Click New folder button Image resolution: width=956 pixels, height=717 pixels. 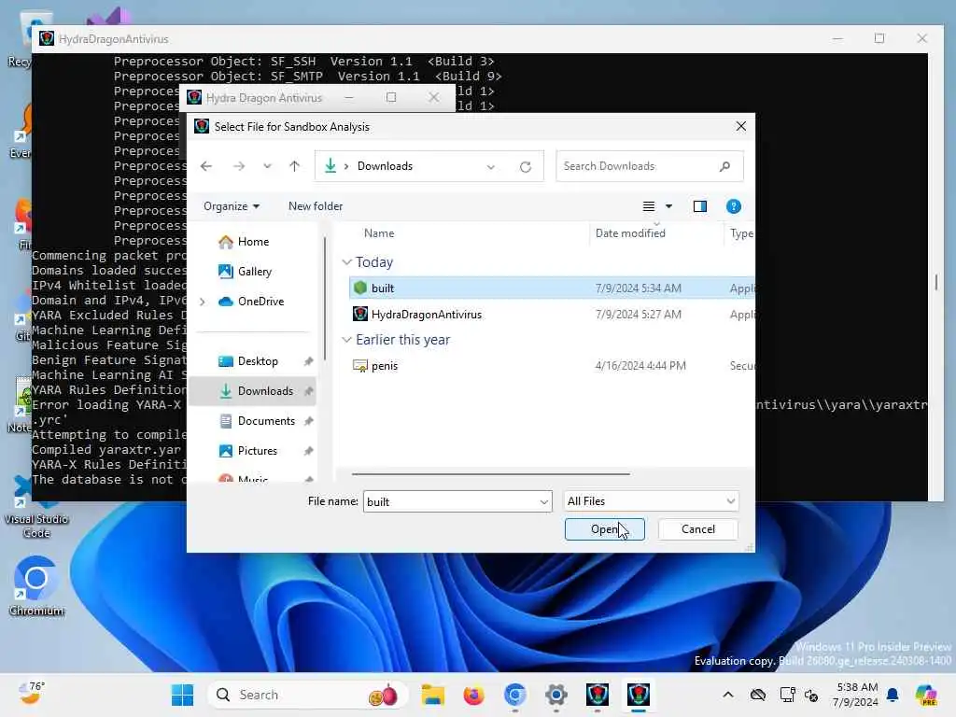pyautogui.click(x=316, y=206)
